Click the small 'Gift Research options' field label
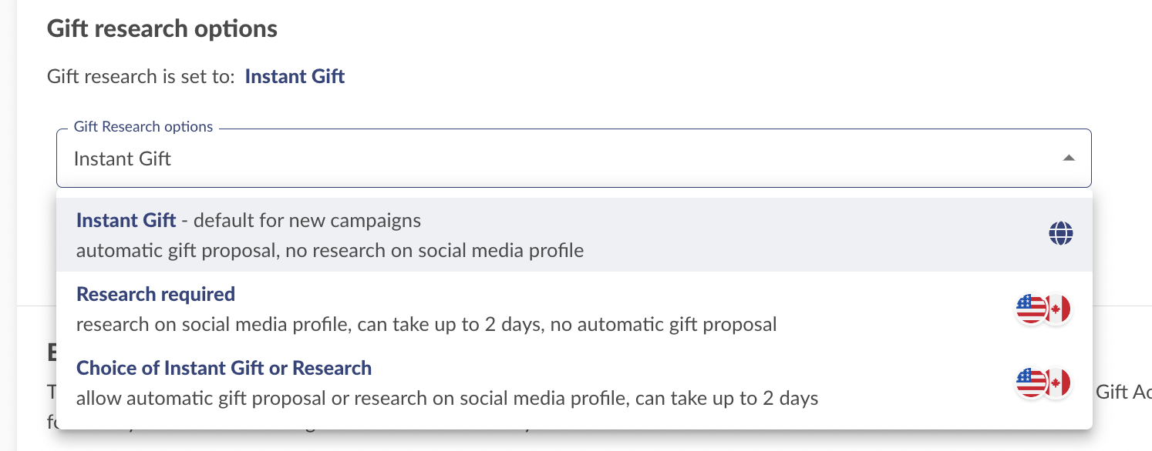 (x=143, y=126)
